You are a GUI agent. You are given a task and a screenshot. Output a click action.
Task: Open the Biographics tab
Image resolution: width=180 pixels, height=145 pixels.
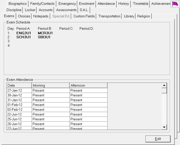coord(17,4)
